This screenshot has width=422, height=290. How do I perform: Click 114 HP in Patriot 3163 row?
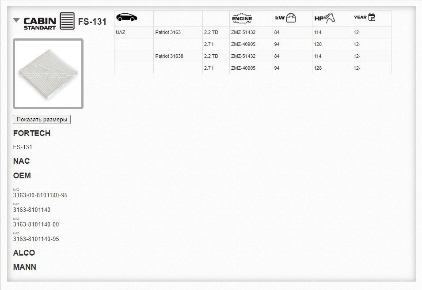pos(318,32)
